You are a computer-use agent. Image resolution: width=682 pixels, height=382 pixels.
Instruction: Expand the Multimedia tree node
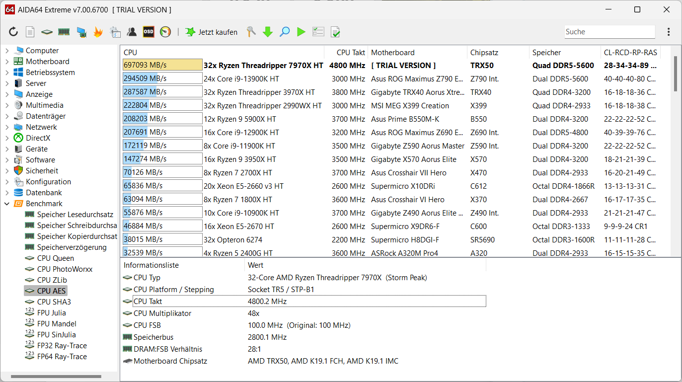(x=7, y=105)
